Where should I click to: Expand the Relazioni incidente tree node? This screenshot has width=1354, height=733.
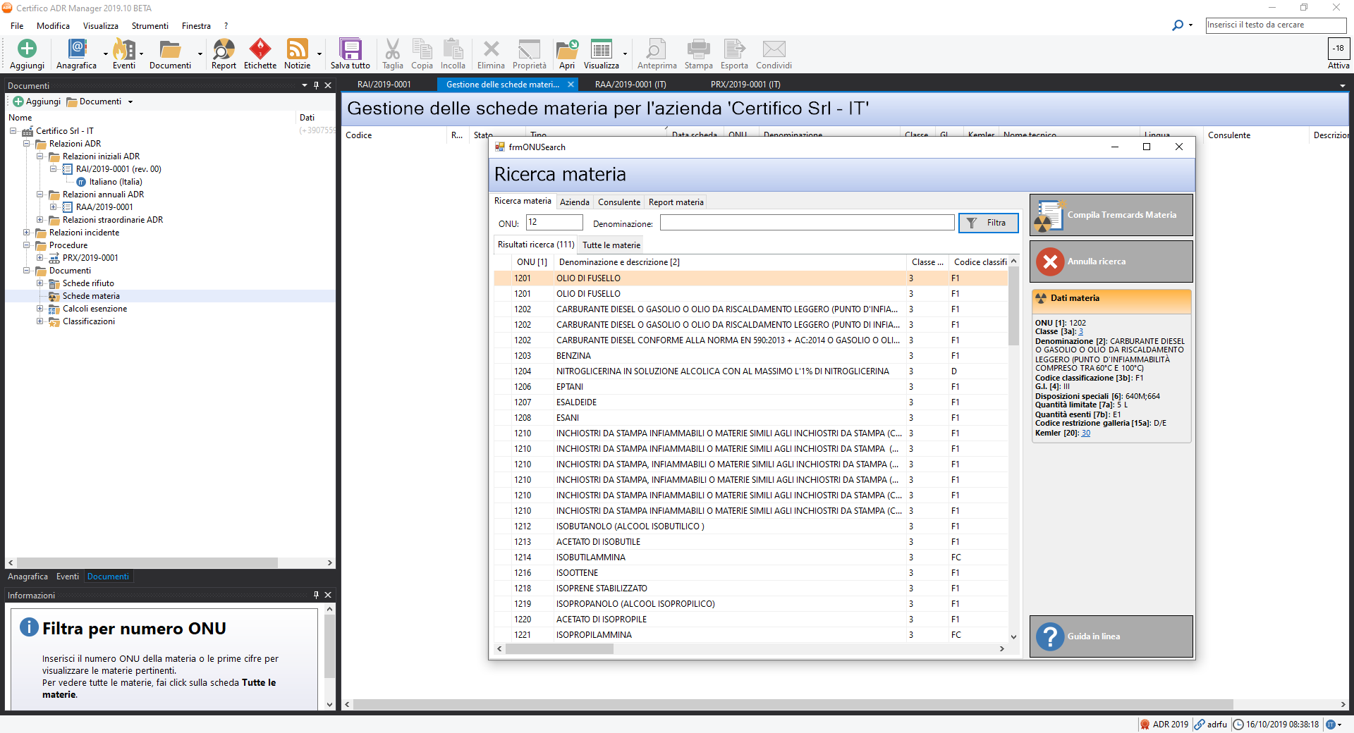click(27, 233)
